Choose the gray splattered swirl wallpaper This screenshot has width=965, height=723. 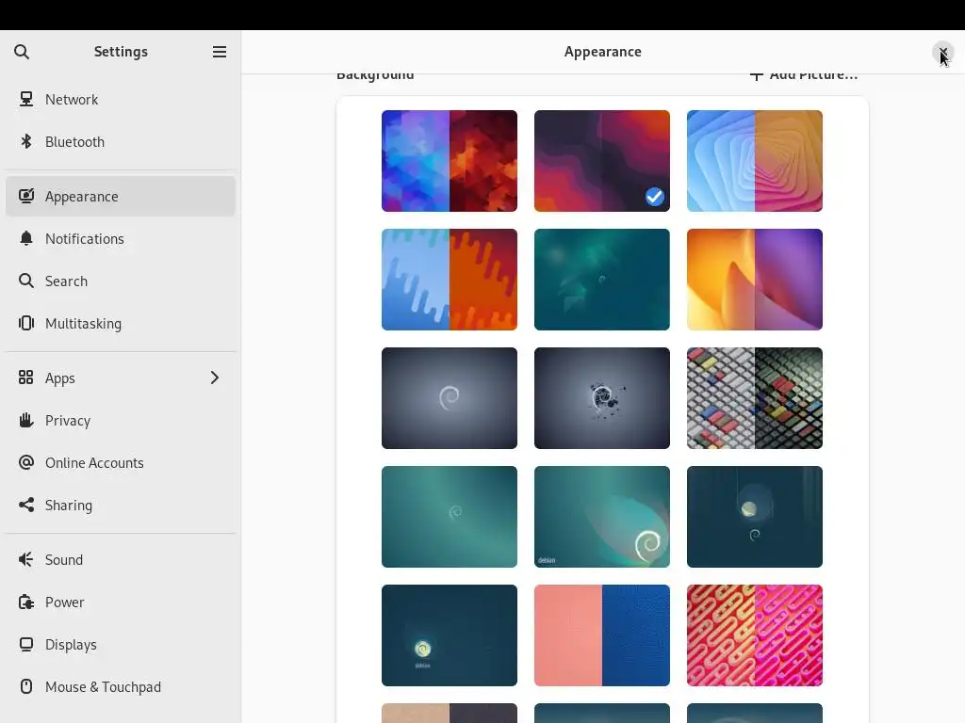[x=602, y=398]
